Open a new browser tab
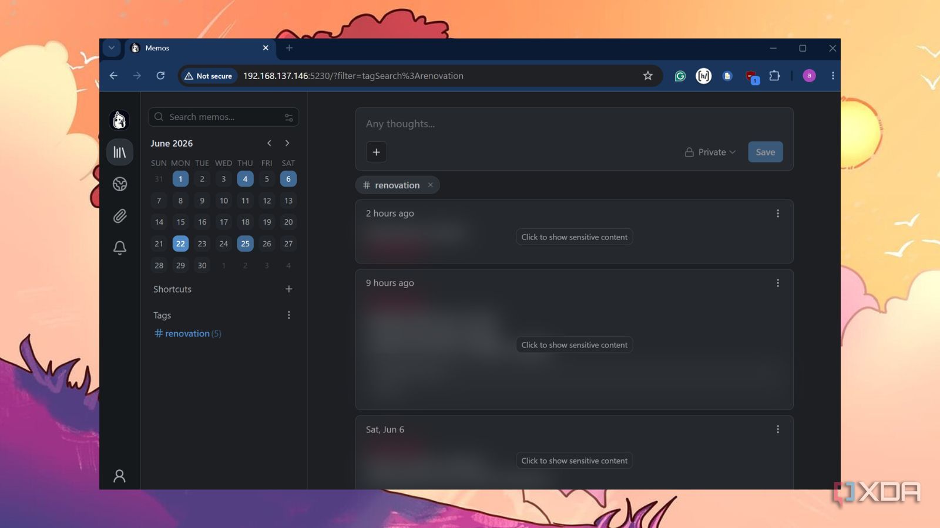Viewport: 940px width, 528px height. click(289, 48)
